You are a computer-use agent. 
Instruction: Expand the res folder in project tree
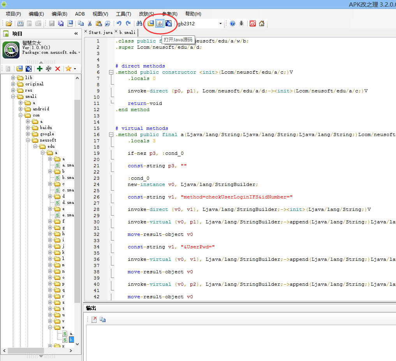click(x=13, y=90)
